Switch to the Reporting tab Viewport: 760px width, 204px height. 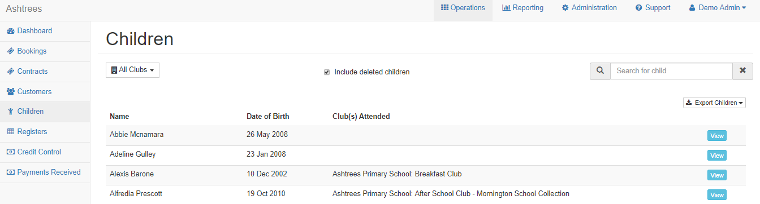(x=522, y=8)
